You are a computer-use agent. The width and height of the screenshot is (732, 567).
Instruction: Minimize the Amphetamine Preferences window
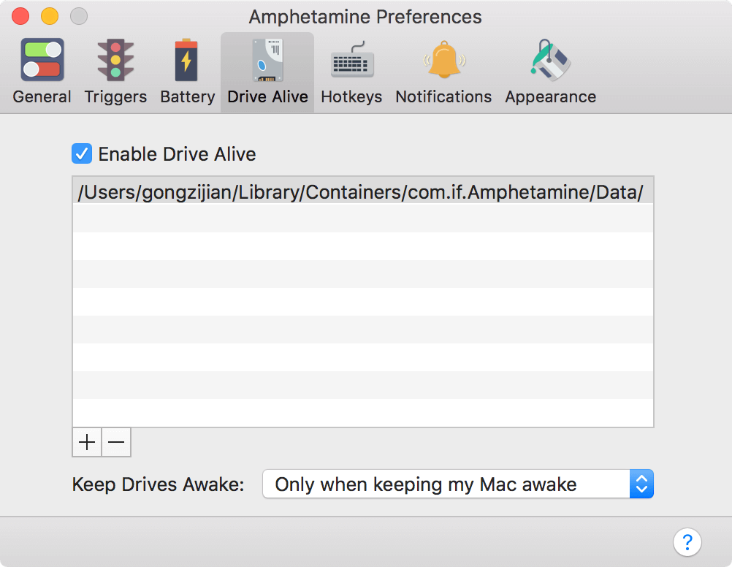[50, 16]
